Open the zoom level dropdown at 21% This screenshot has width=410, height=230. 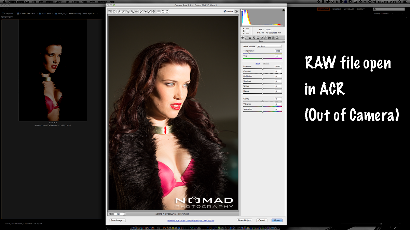point(124,214)
